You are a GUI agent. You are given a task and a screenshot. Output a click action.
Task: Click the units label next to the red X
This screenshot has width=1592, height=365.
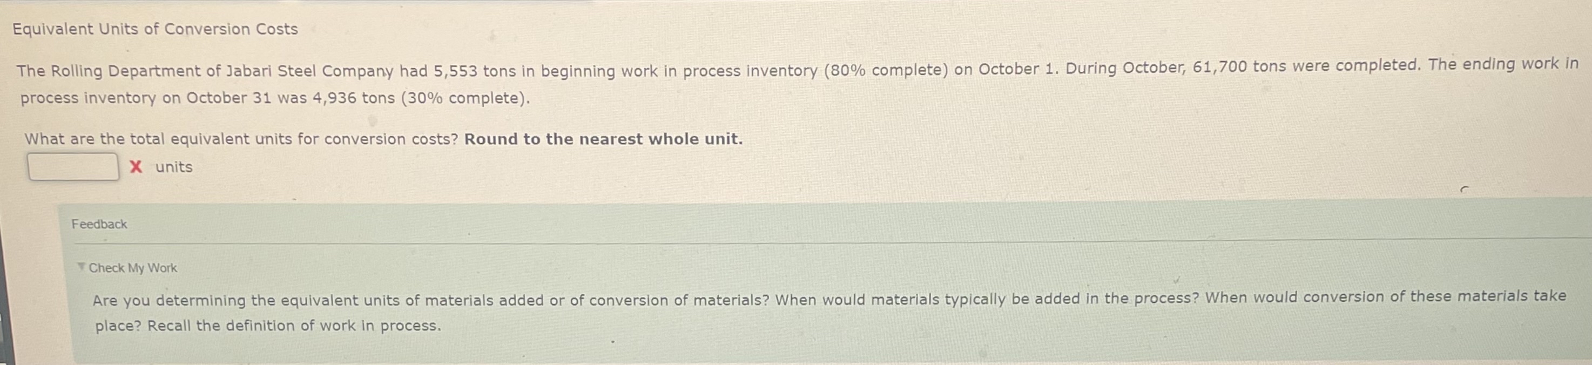click(x=175, y=167)
